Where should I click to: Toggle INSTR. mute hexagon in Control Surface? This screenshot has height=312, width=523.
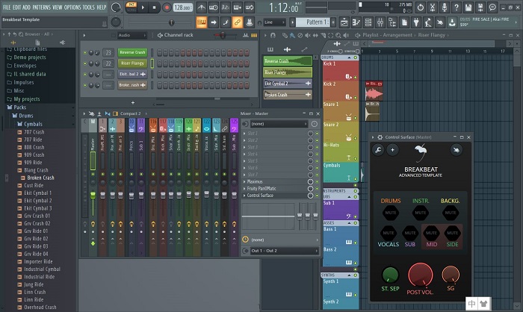tap(420, 213)
